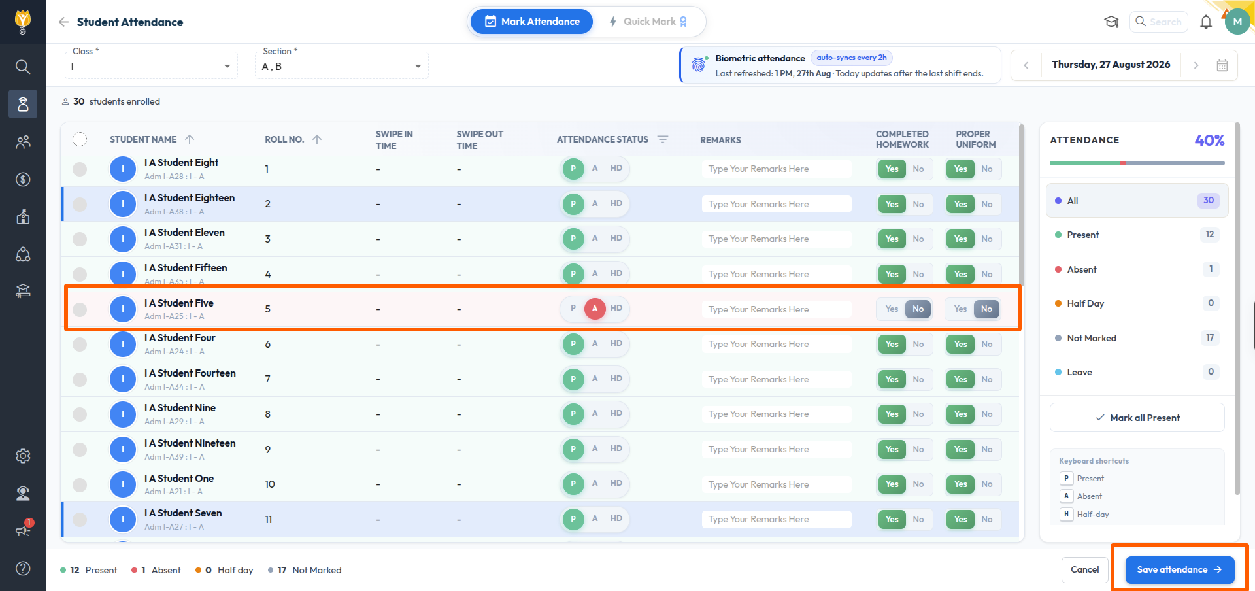Filter list by Present students
1255x591 pixels.
1137,235
